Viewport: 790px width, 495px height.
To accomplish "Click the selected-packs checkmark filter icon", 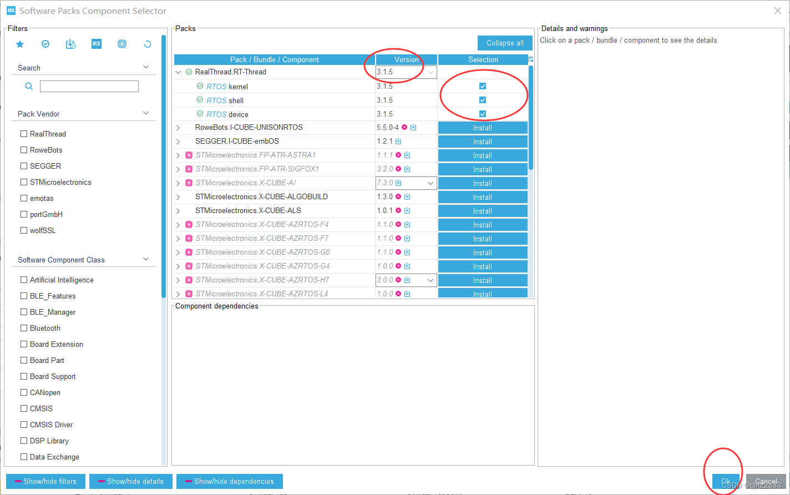I will pos(45,44).
